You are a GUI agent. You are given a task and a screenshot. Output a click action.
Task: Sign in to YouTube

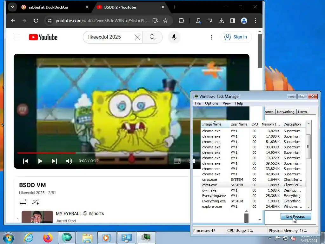pos(236,37)
